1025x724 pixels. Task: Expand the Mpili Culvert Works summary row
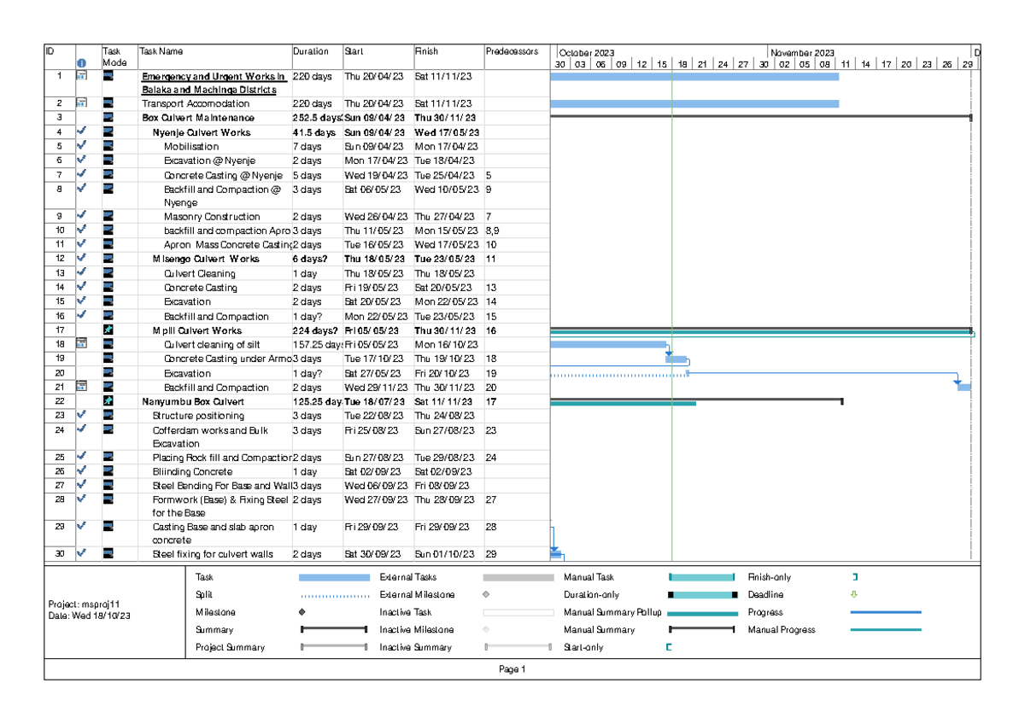tap(197, 330)
